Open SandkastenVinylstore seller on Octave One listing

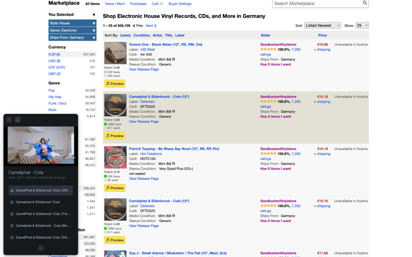point(278,45)
